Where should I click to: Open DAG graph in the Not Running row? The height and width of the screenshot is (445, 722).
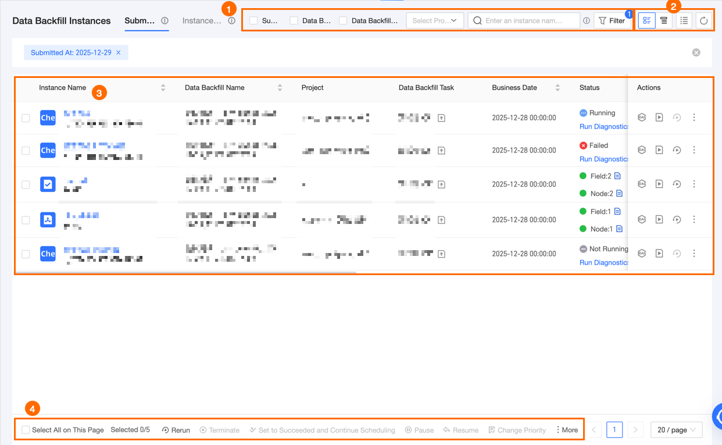coord(642,253)
